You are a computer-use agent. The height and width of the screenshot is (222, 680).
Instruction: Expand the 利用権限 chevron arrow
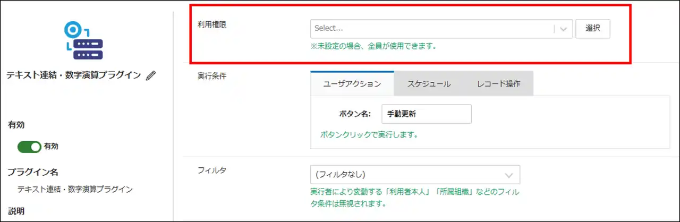563,29
